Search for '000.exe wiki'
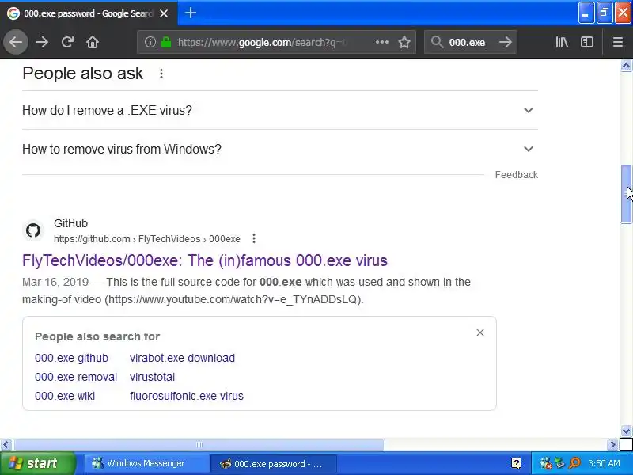 pyautogui.click(x=65, y=396)
